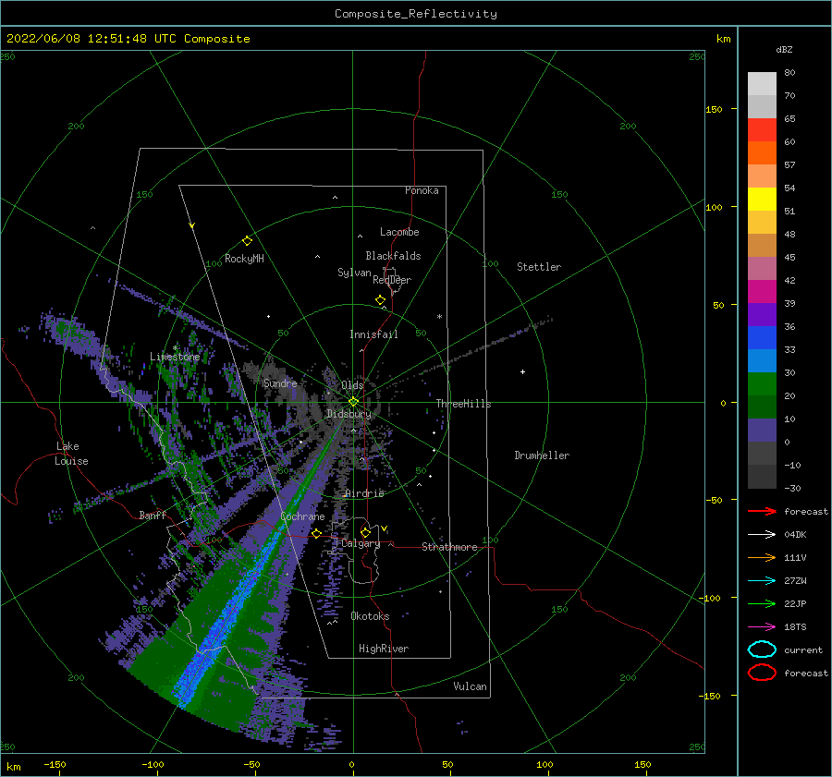
Task: Click the yellow diamond marker below RedDeer
Action: point(380,300)
